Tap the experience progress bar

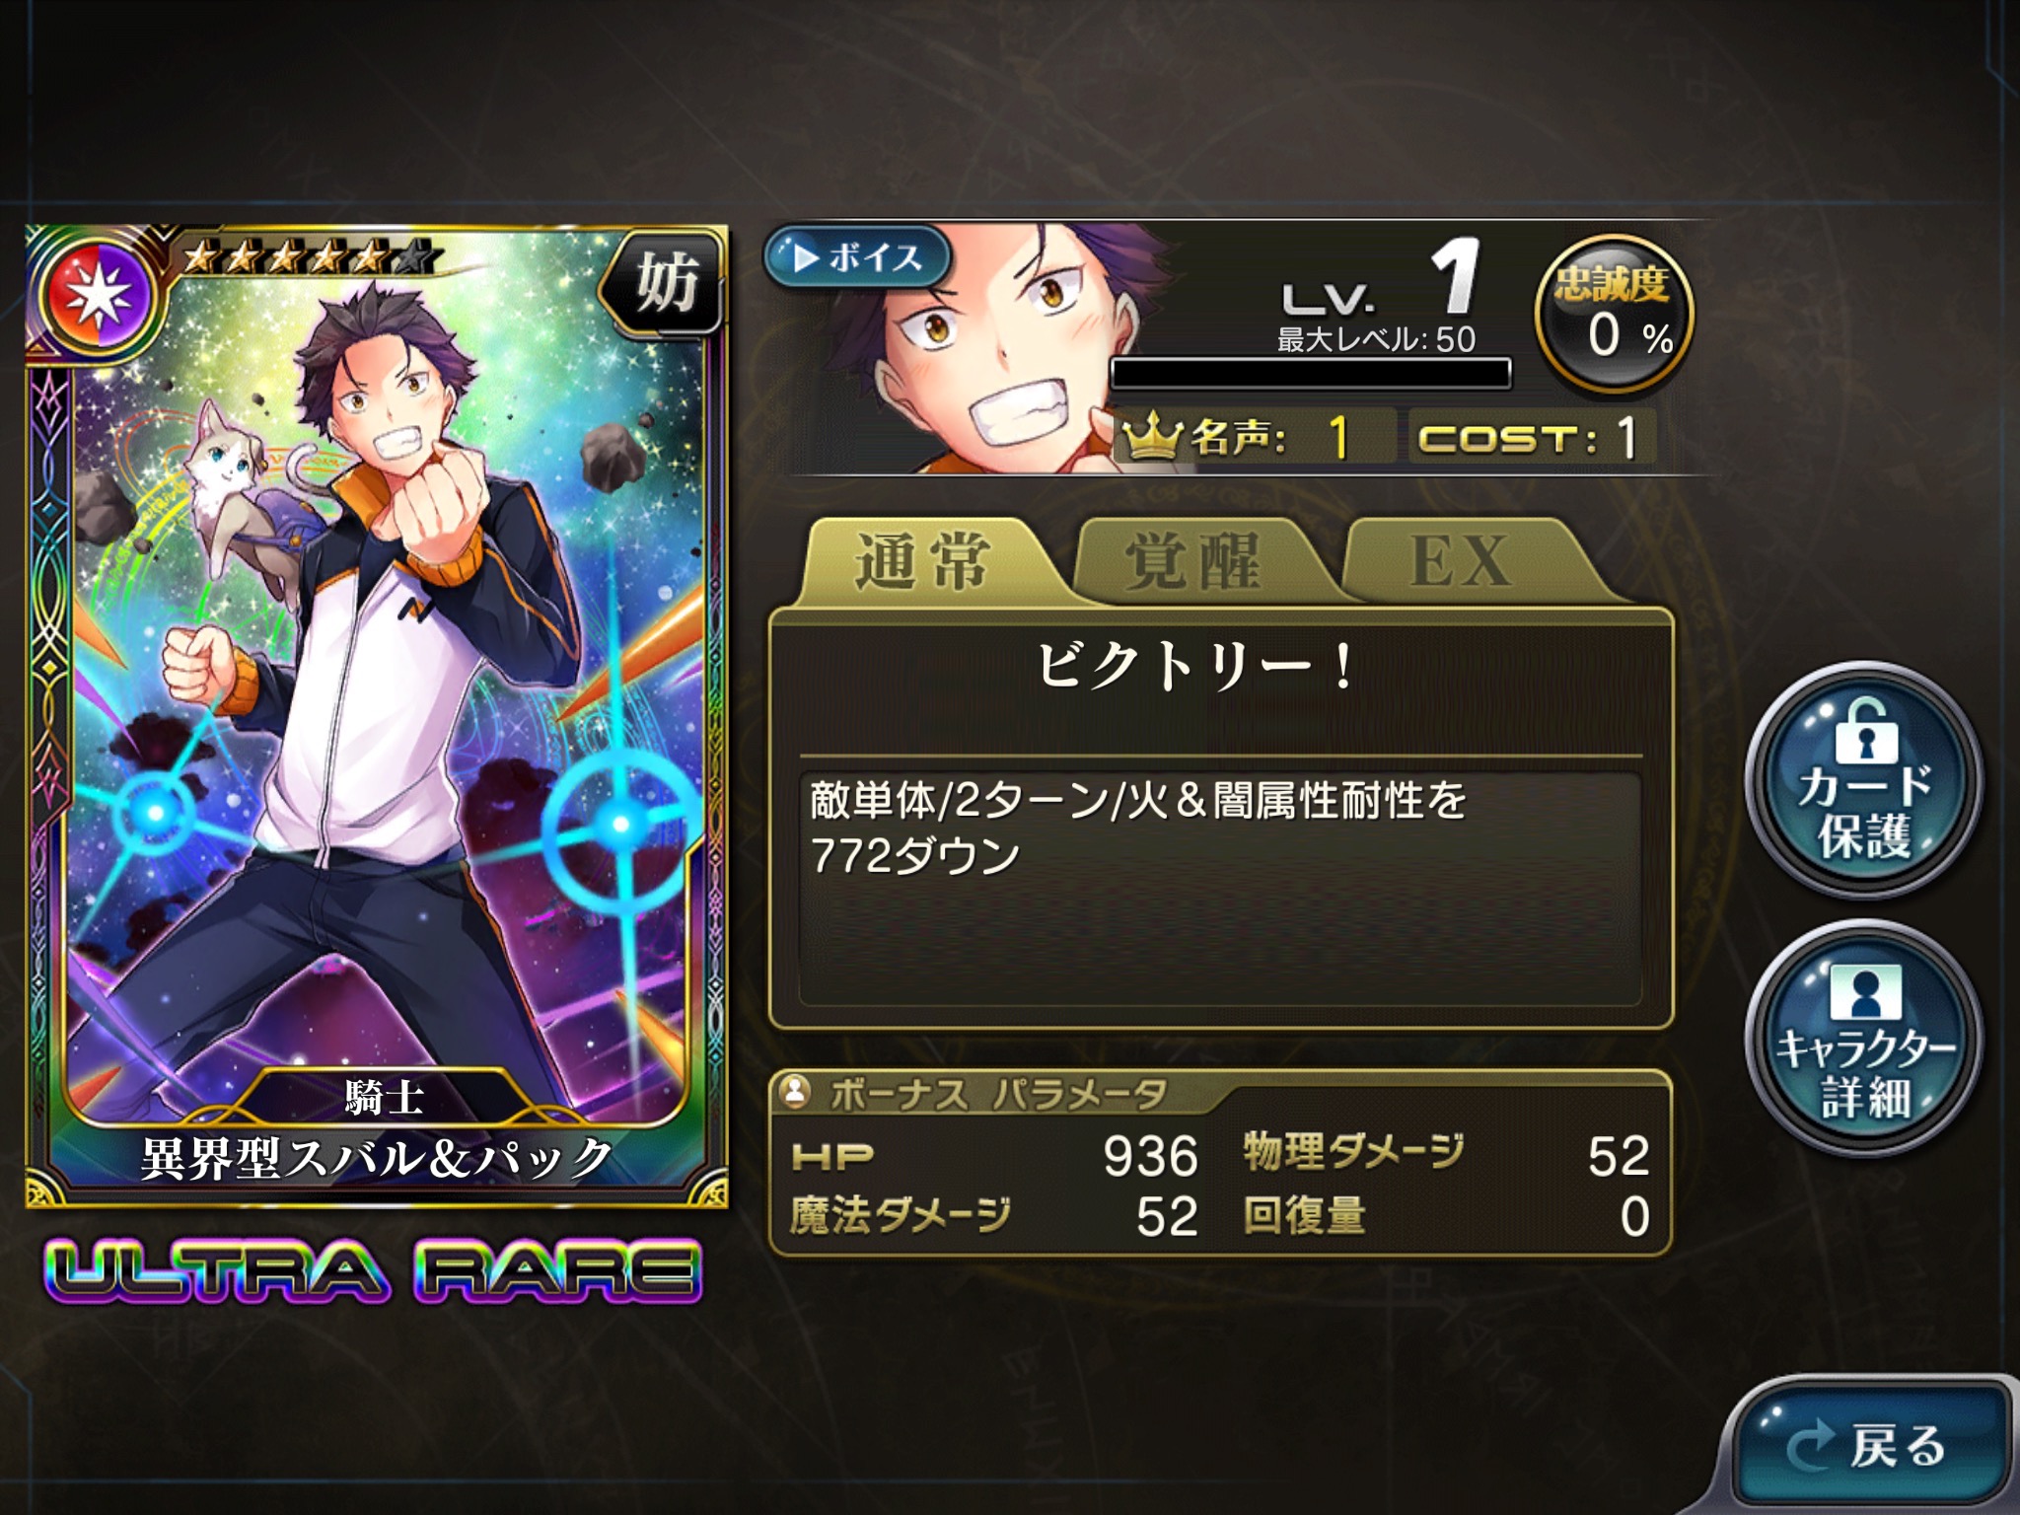pos(1311,373)
